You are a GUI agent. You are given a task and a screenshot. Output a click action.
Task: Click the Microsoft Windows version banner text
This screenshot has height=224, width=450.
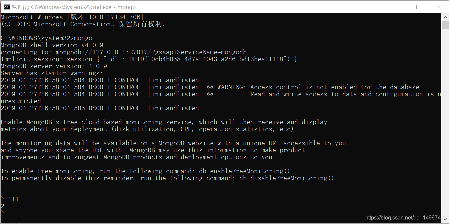72,17
